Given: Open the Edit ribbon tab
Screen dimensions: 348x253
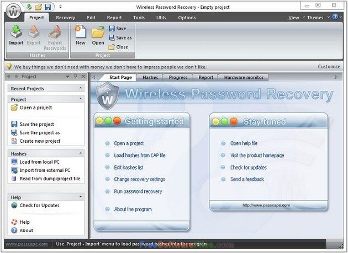Looking at the screenshot, I should [x=91, y=18].
